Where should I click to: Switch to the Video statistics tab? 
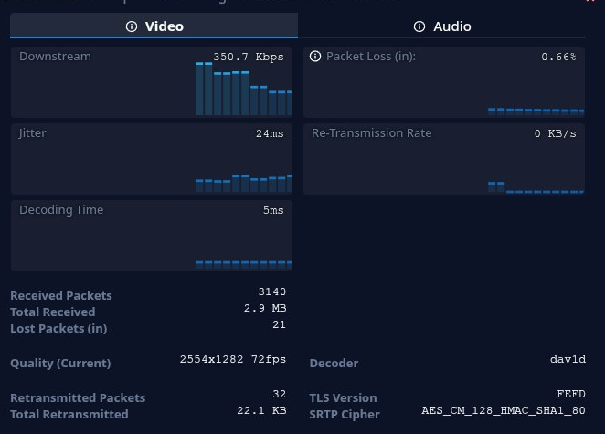coord(154,26)
